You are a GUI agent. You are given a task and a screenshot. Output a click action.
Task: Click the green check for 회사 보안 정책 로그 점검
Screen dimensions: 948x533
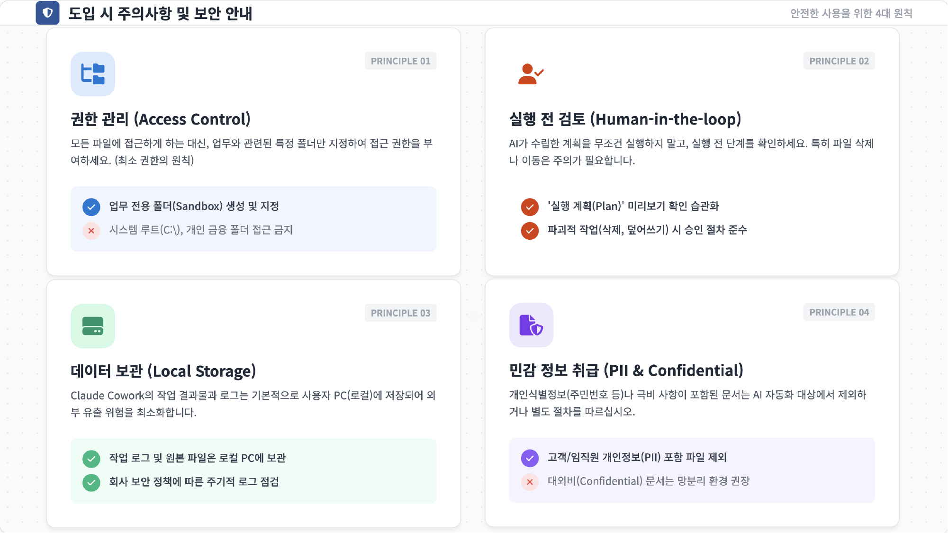pyautogui.click(x=91, y=482)
